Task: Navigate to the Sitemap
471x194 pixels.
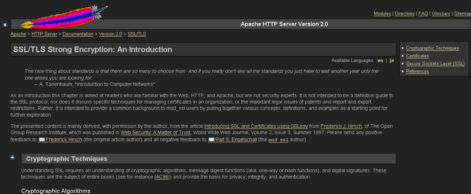Action: [x=462, y=14]
